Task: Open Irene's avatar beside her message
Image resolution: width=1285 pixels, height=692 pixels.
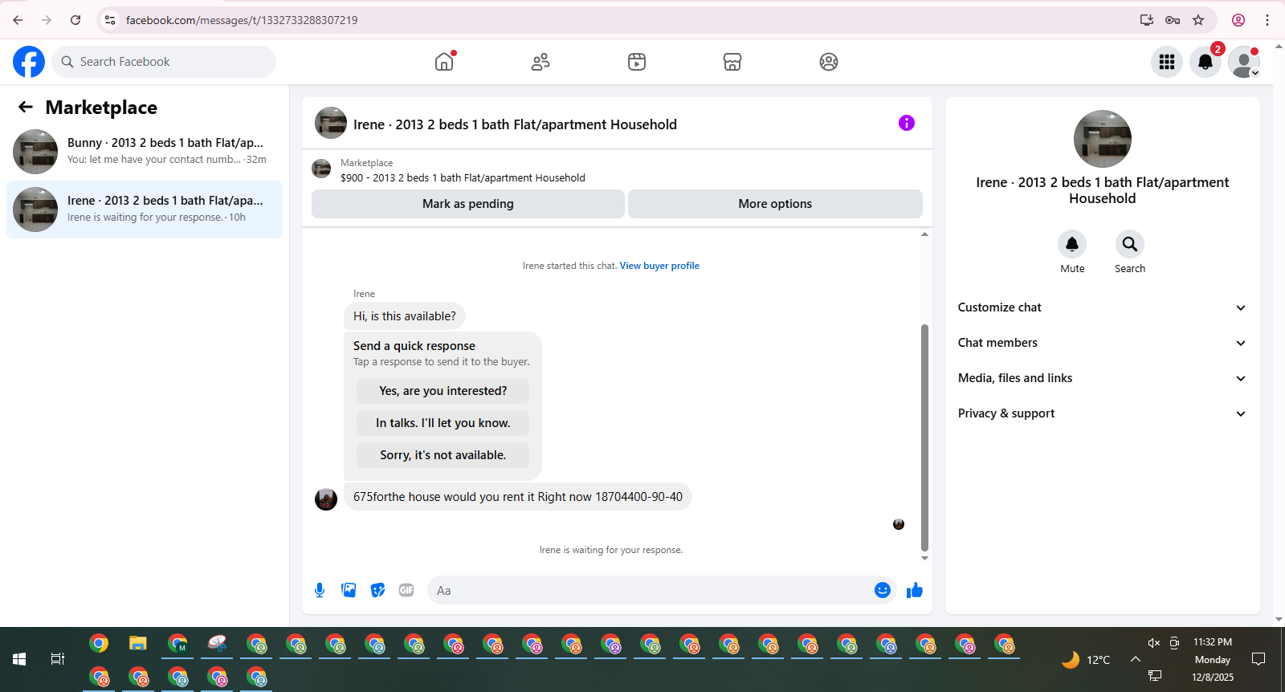Action: (326, 499)
